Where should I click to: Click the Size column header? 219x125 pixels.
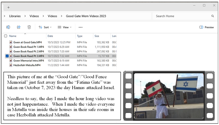[x=96, y=36]
